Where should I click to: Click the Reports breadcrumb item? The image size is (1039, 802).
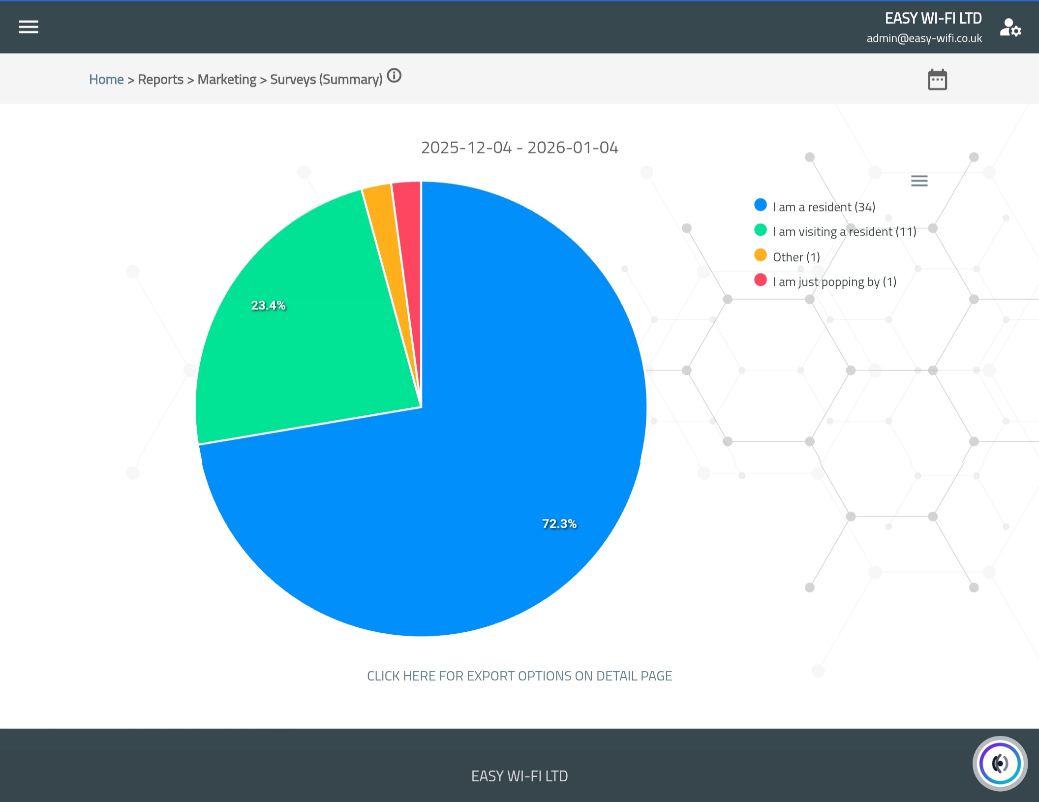point(160,79)
